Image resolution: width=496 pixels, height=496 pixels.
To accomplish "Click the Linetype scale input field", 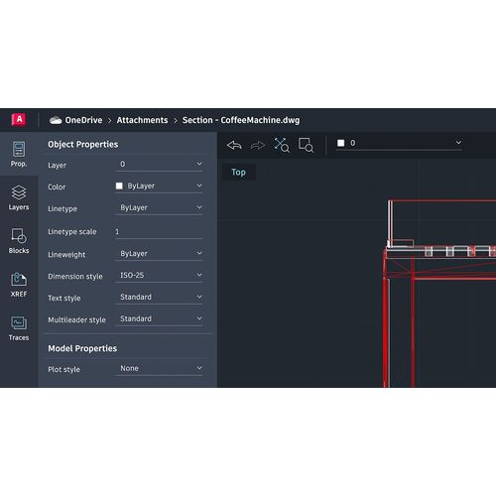I will click(159, 232).
